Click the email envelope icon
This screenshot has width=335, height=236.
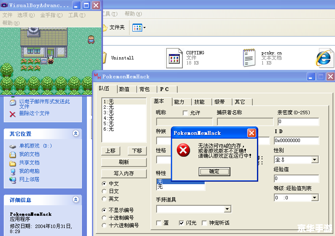point(13,103)
